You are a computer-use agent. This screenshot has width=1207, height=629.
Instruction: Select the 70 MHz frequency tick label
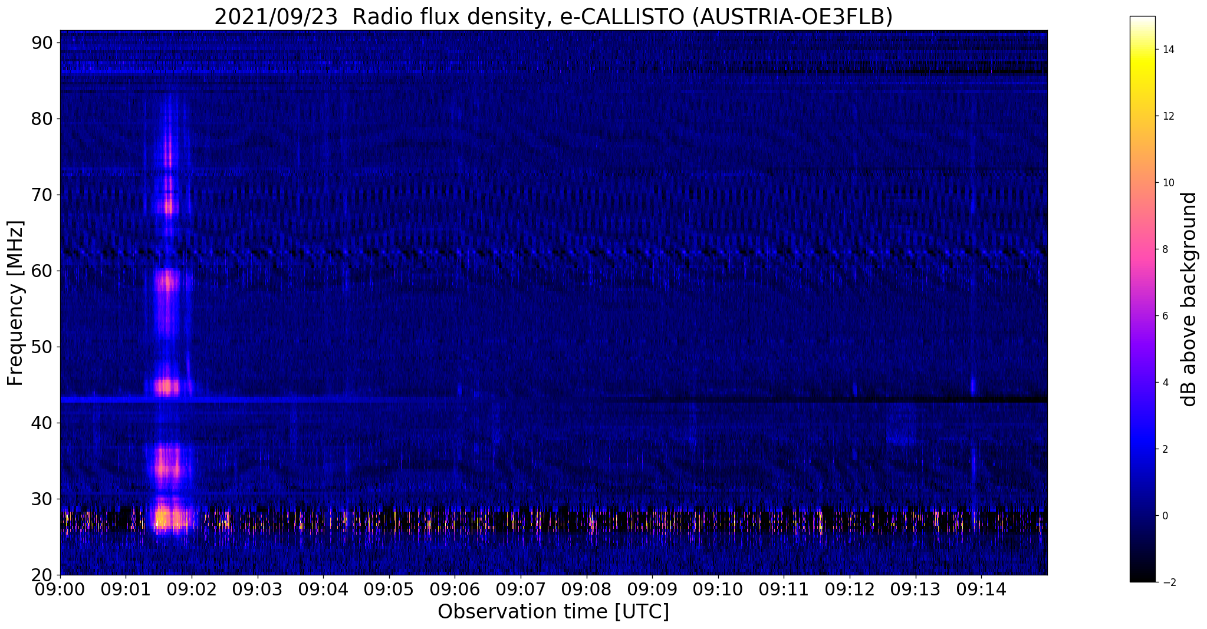click(x=42, y=195)
